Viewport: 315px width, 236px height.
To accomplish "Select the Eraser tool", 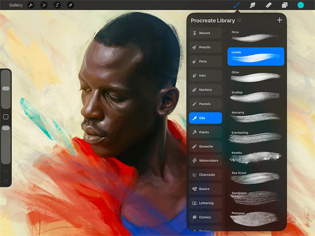I will click(269, 5).
